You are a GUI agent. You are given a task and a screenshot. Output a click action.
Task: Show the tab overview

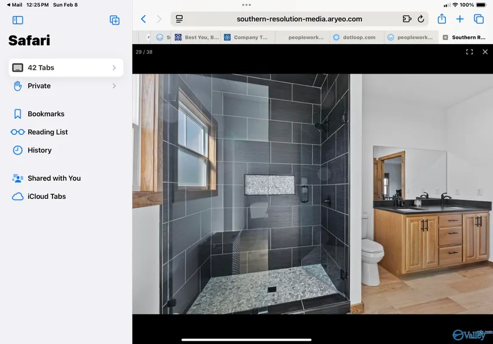click(x=479, y=19)
